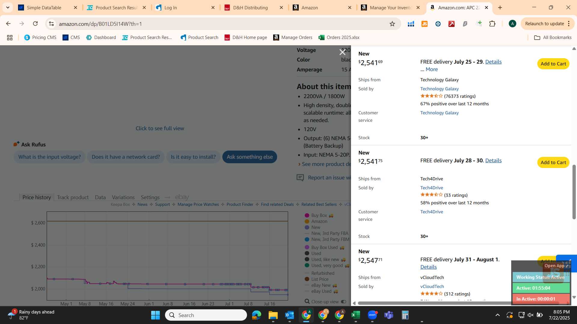View site information icon in address bar
This screenshot has height=324, width=577.
coord(51,24)
